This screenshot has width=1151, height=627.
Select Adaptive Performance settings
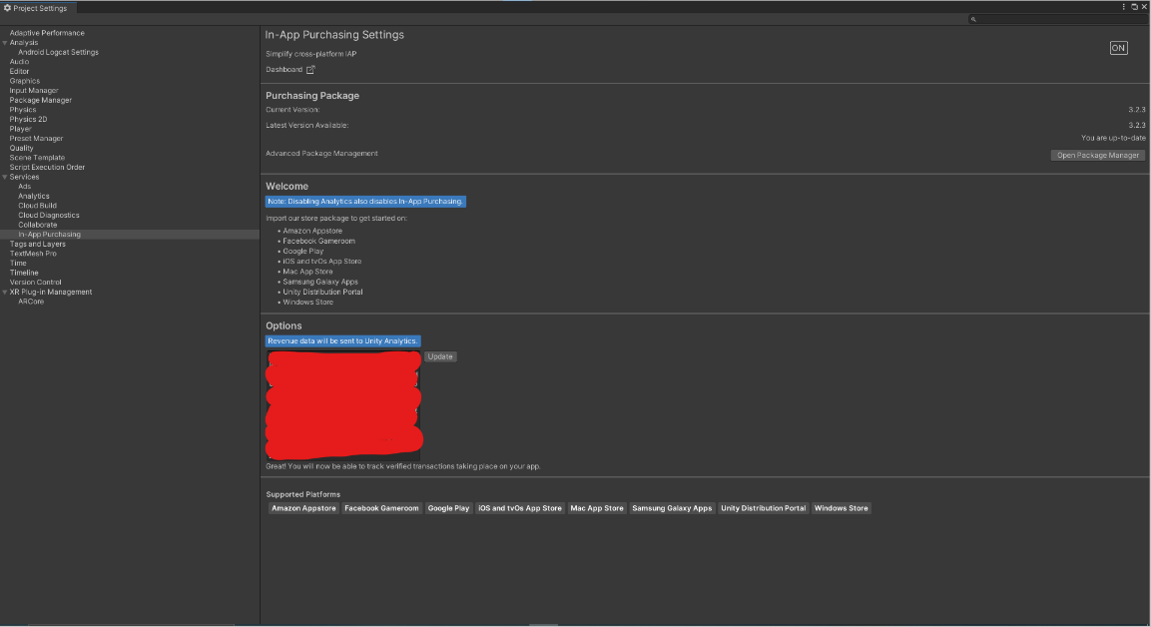pyautogui.click(x=47, y=33)
